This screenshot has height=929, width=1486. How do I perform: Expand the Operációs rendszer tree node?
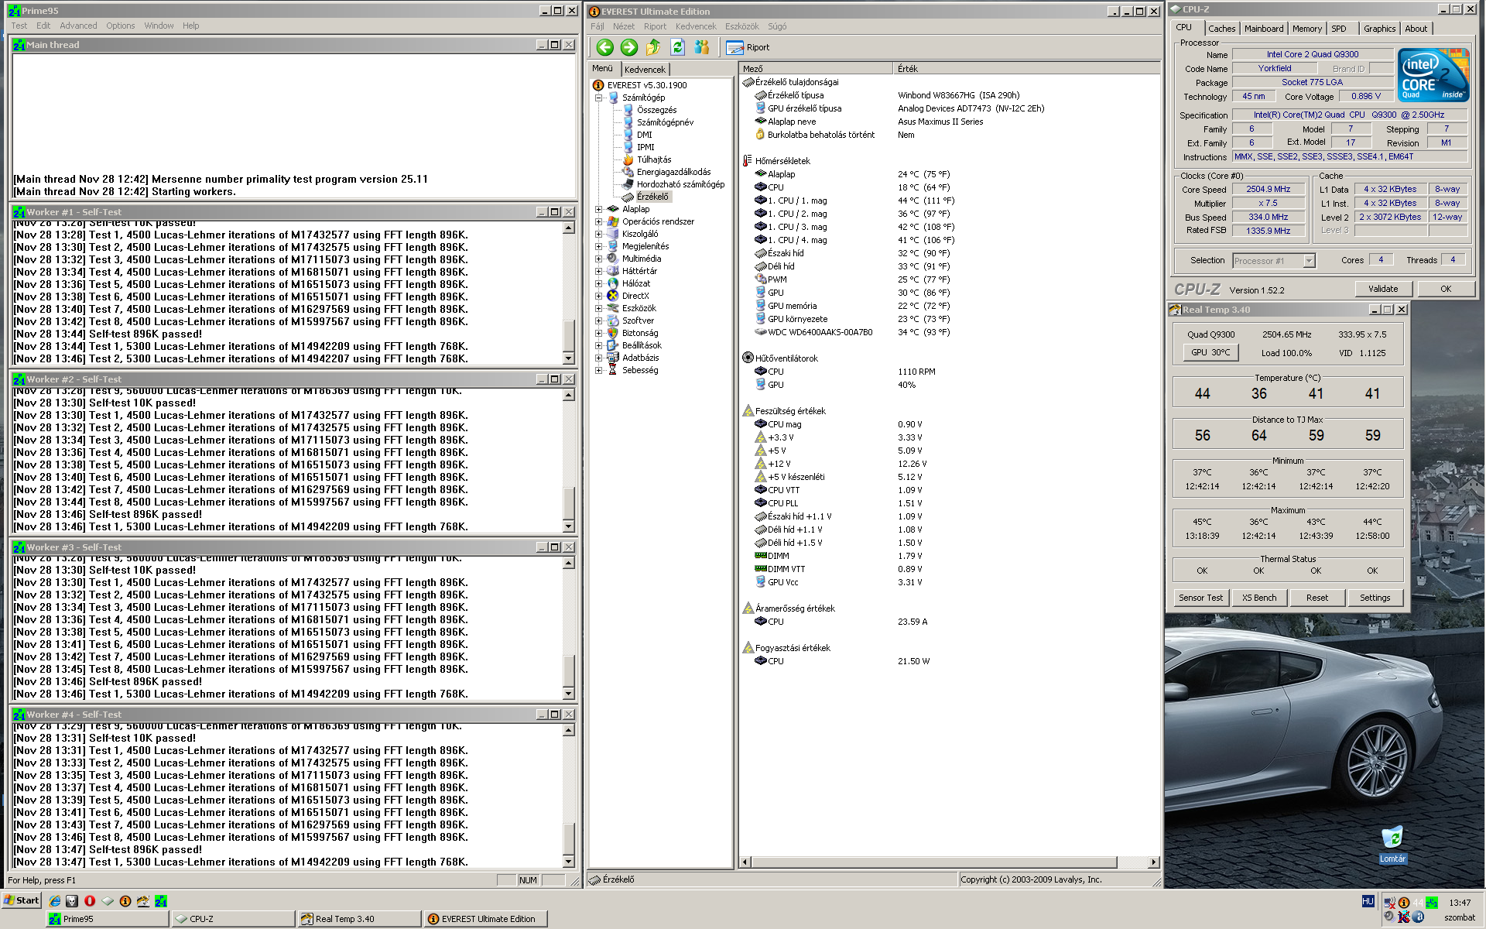[x=598, y=221]
